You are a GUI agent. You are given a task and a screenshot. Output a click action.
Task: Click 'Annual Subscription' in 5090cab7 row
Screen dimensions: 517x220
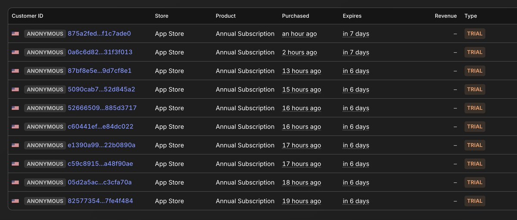[x=245, y=89]
